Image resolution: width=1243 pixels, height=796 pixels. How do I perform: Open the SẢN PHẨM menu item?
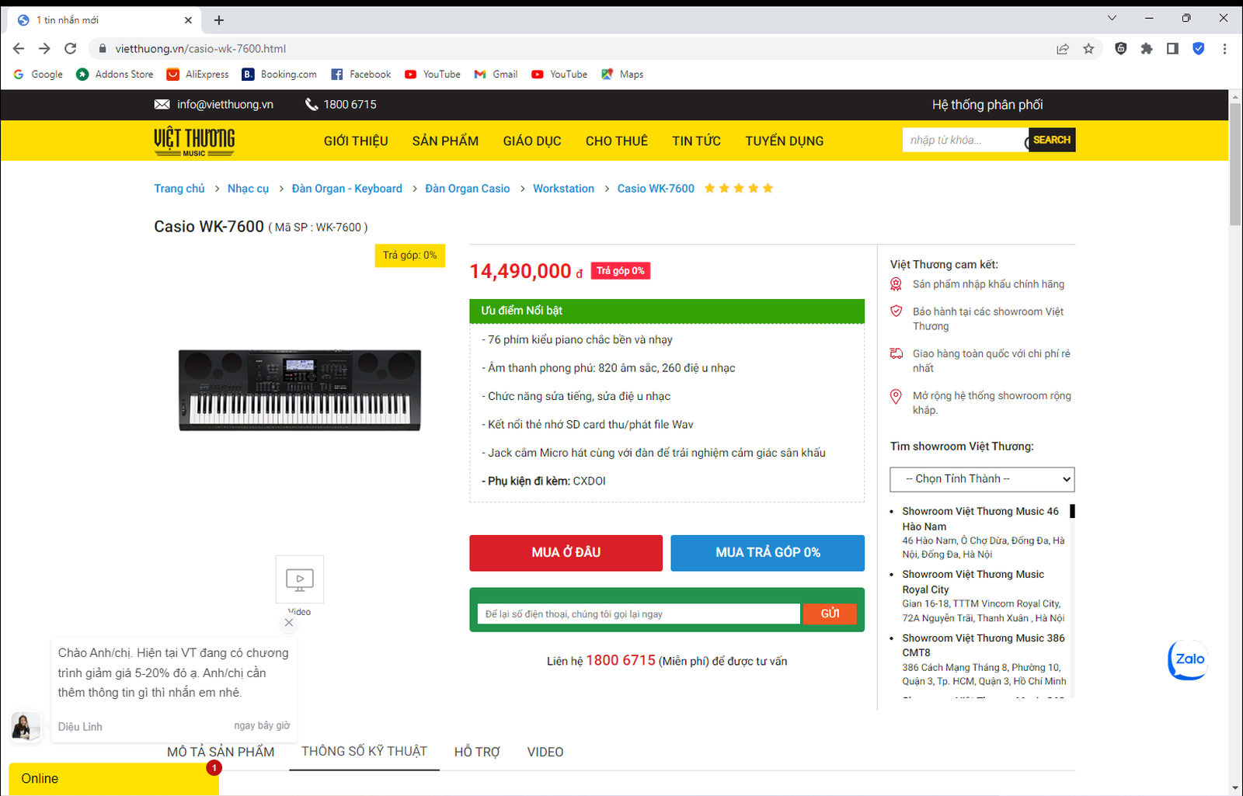tap(445, 141)
